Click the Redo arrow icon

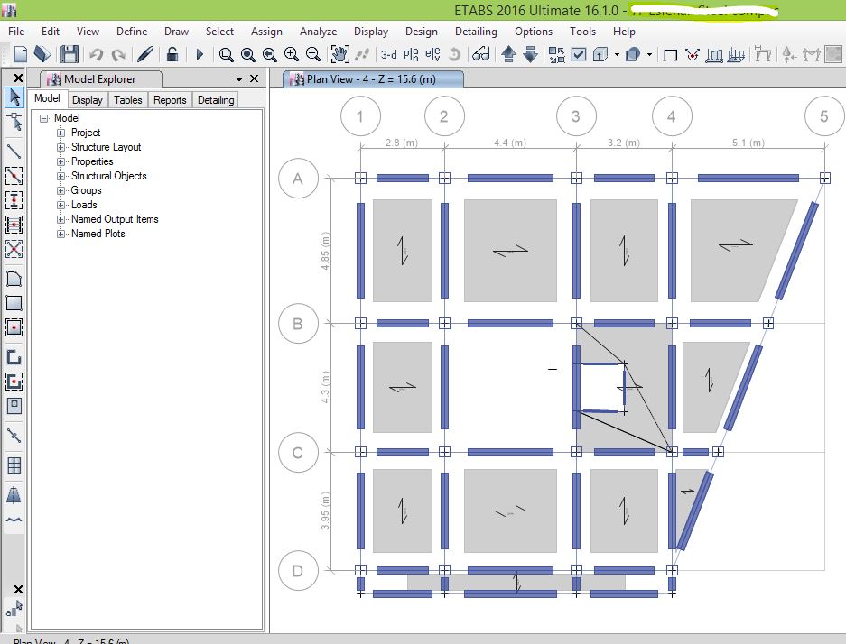118,54
